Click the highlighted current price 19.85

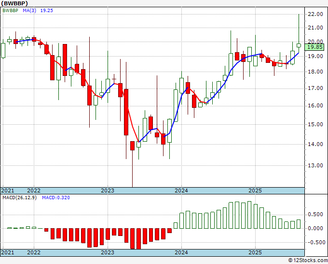point(315,47)
